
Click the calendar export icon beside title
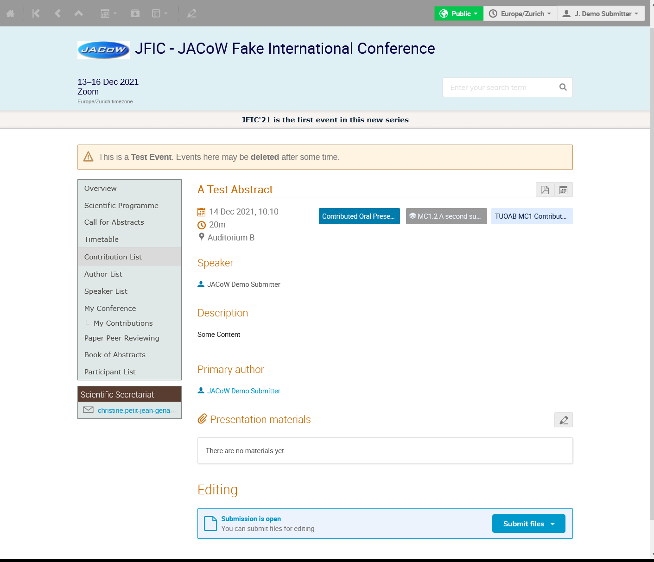(x=563, y=190)
